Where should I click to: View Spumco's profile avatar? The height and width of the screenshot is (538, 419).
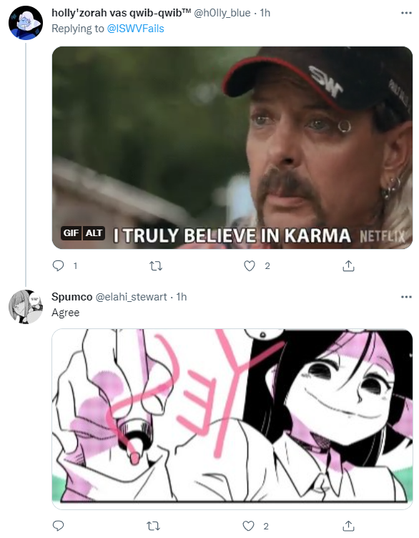25,307
